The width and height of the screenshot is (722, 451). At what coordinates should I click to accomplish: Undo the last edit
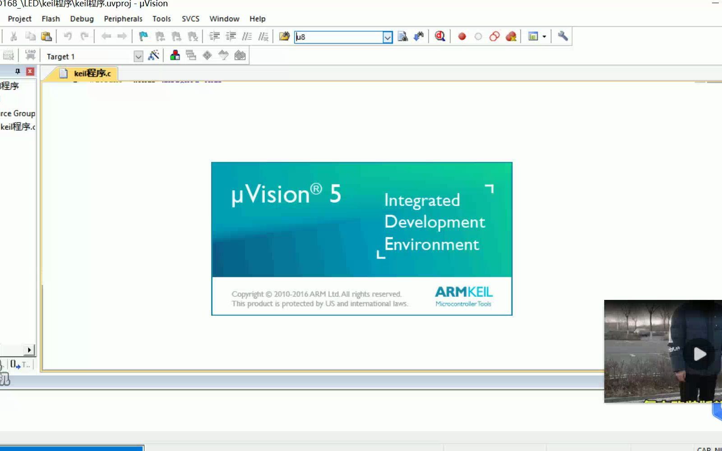[x=68, y=37]
